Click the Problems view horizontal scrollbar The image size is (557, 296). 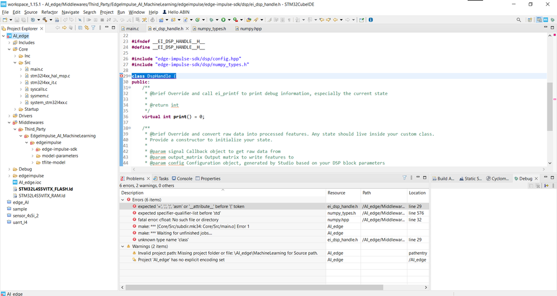[x=254, y=287]
